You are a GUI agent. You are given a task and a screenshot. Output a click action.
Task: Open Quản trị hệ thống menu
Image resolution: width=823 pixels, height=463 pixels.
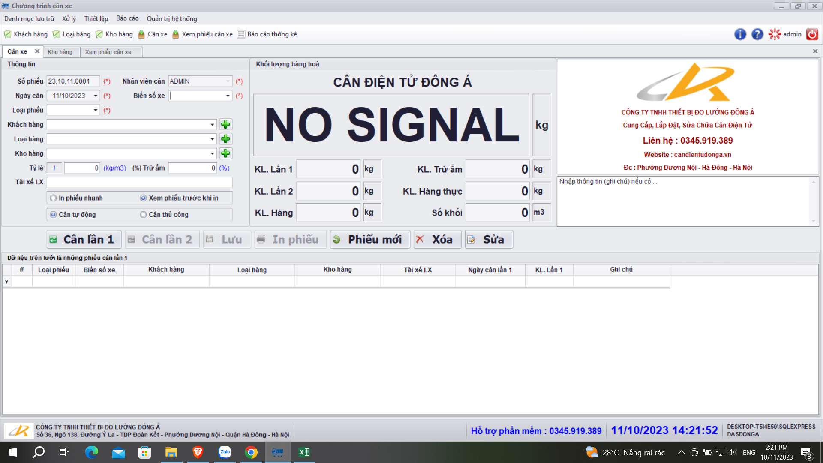172,18
